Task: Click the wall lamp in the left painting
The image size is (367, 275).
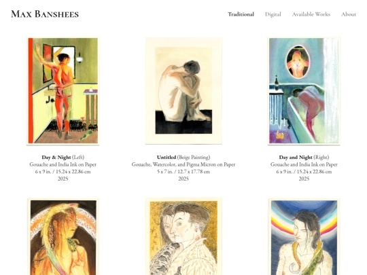Action: [x=80, y=58]
